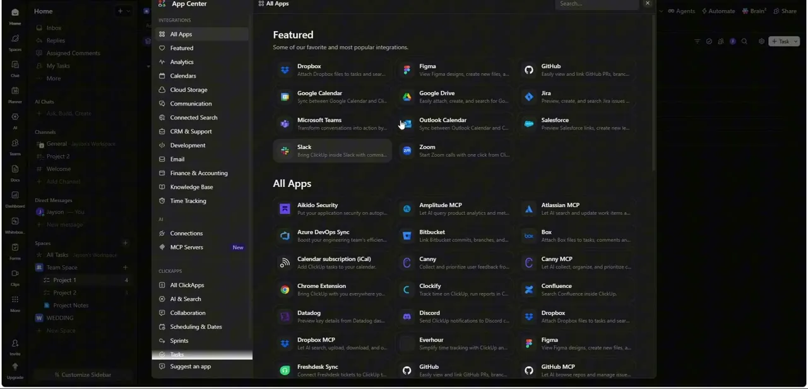Open the Everhour app

[x=454, y=344]
